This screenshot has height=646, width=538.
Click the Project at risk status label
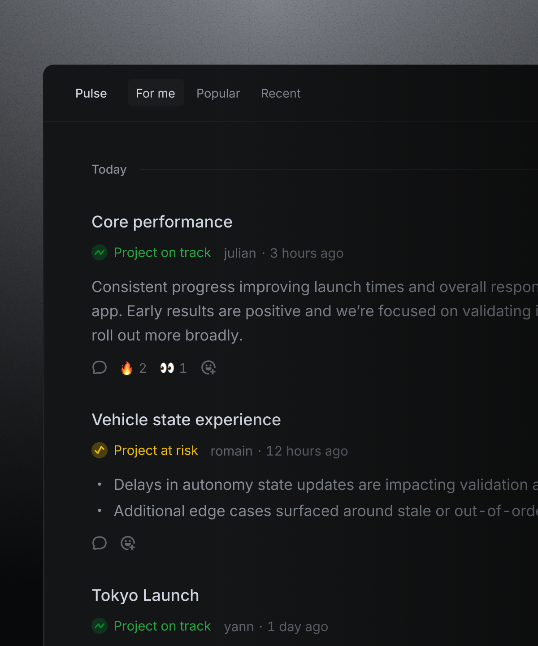156,450
